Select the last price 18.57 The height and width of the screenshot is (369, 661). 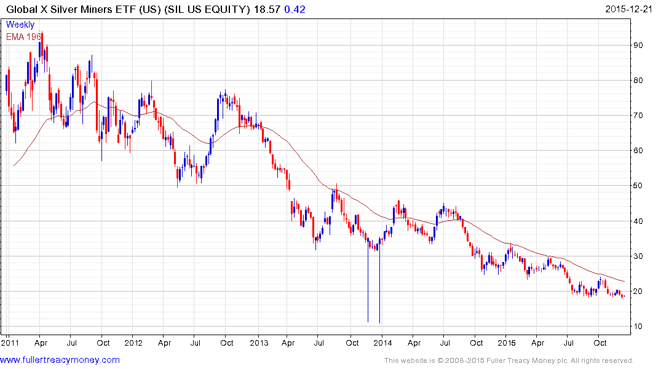click(267, 9)
